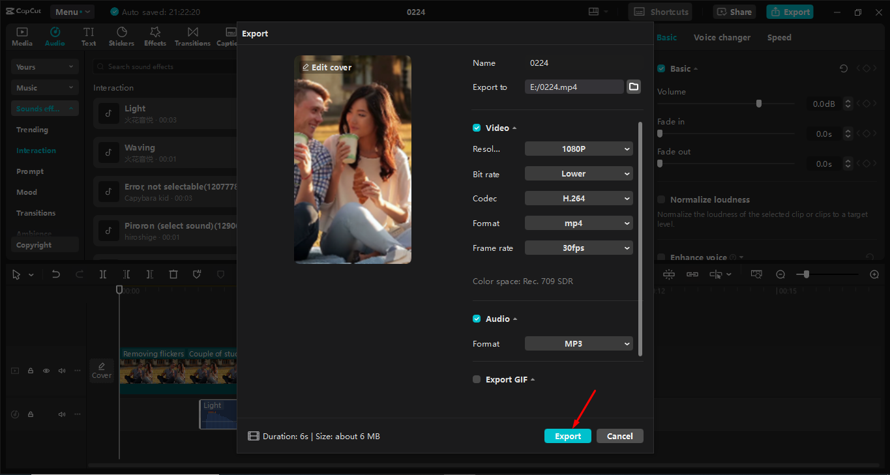The height and width of the screenshot is (475, 890).
Task: Click the undo arrow in timeline toolbar
Action: point(56,274)
